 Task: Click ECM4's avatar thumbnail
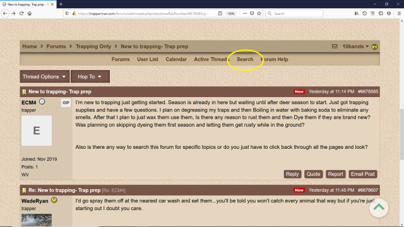pos(37,131)
